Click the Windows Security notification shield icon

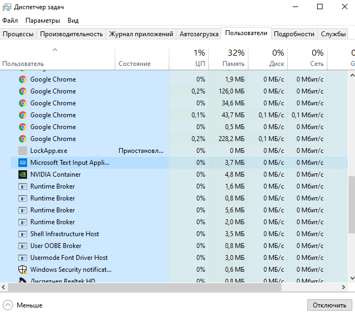pos(23,270)
